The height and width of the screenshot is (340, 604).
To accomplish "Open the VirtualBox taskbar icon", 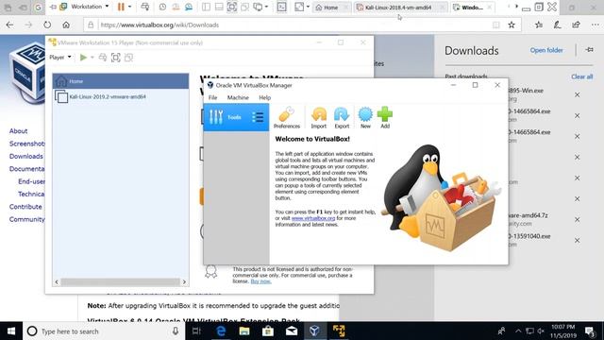I will tap(314, 331).
